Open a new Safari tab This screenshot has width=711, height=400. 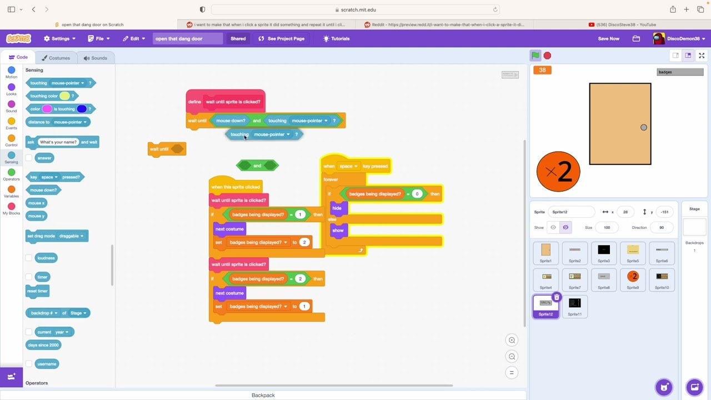point(687,9)
